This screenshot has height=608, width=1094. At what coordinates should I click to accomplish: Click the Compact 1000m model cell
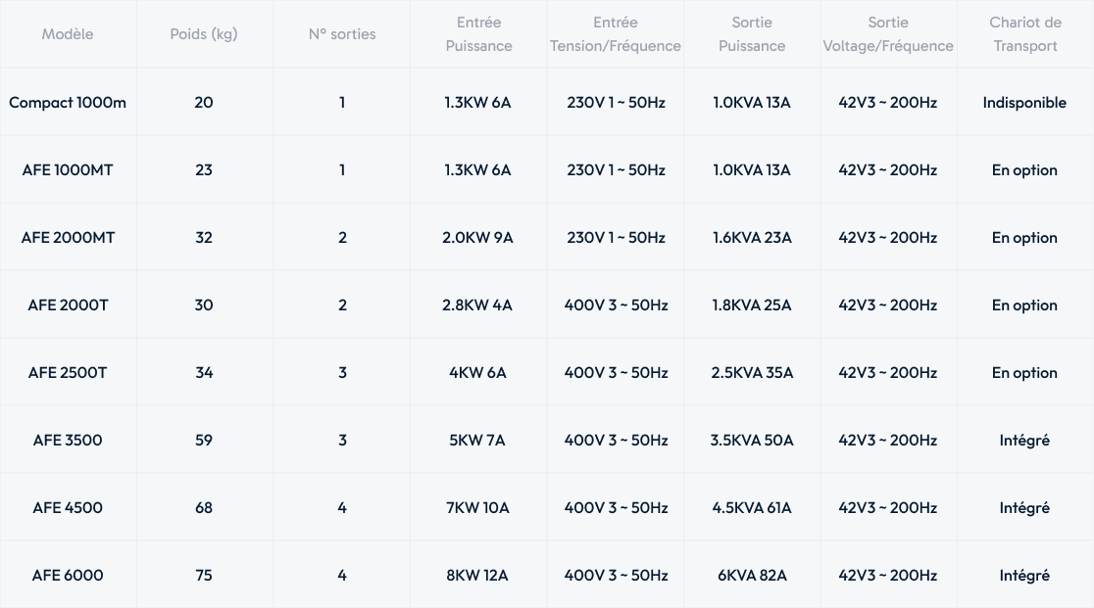(x=68, y=103)
